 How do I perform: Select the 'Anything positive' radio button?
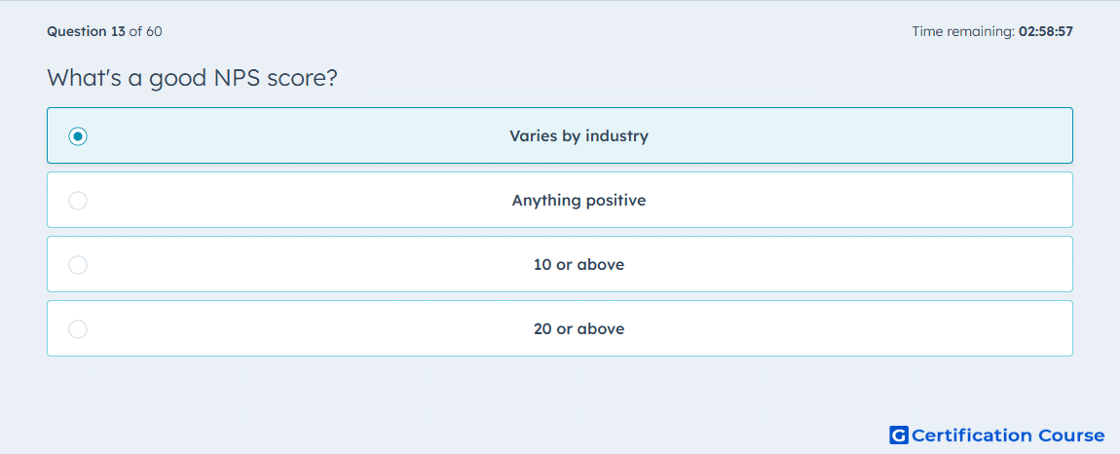click(x=78, y=201)
